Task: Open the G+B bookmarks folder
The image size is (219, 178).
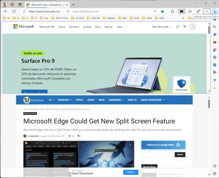Action: point(134,18)
